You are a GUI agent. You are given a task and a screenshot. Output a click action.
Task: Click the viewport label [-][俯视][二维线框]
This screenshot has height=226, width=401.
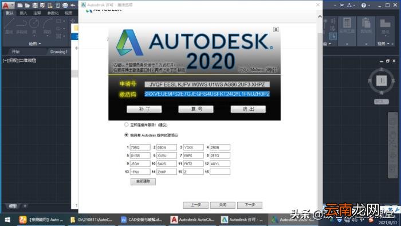[19, 60]
